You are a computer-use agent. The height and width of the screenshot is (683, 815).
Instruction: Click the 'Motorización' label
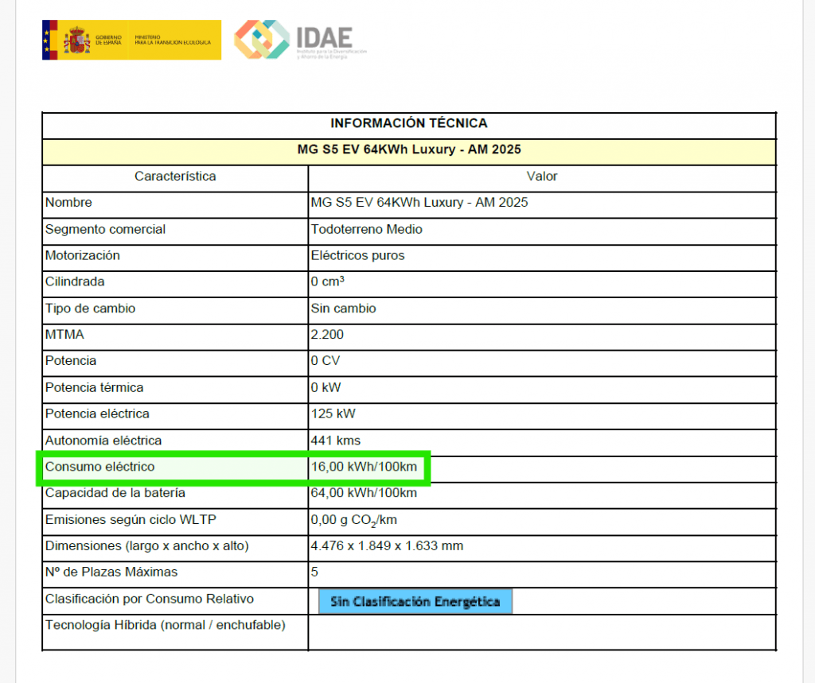tap(83, 255)
